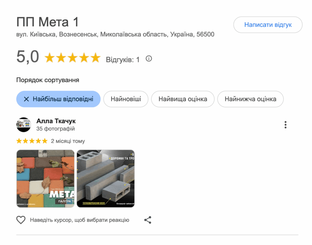Click the Наведіть курсор reaction prompt text
This screenshot has width=312, height=245.
coord(80,220)
